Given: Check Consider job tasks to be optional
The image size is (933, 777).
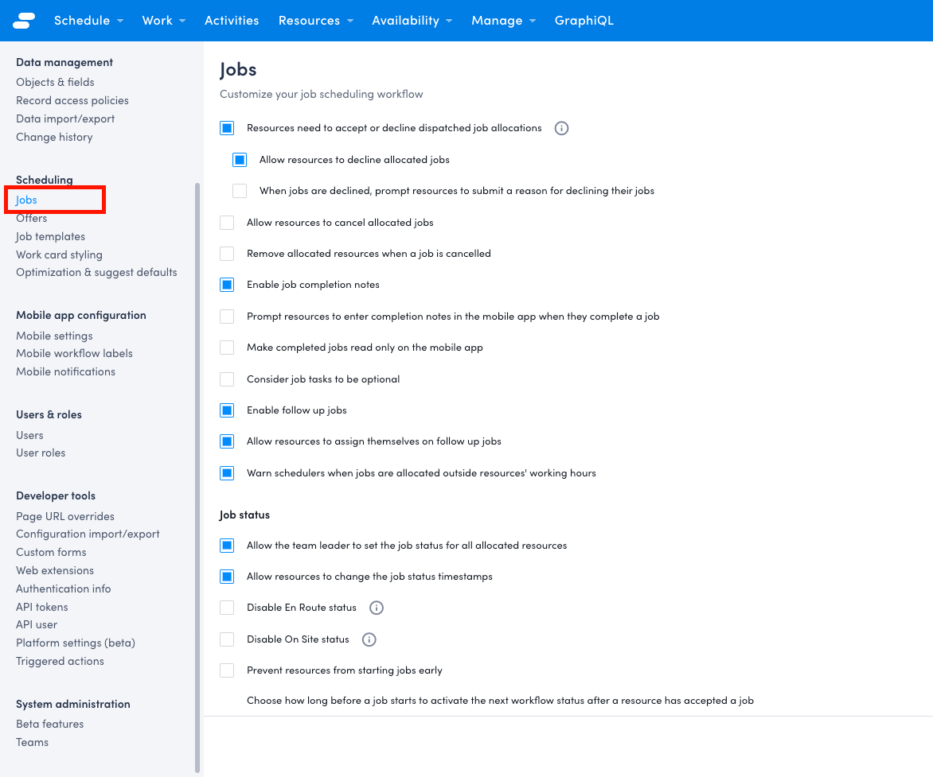Looking at the screenshot, I should [226, 379].
